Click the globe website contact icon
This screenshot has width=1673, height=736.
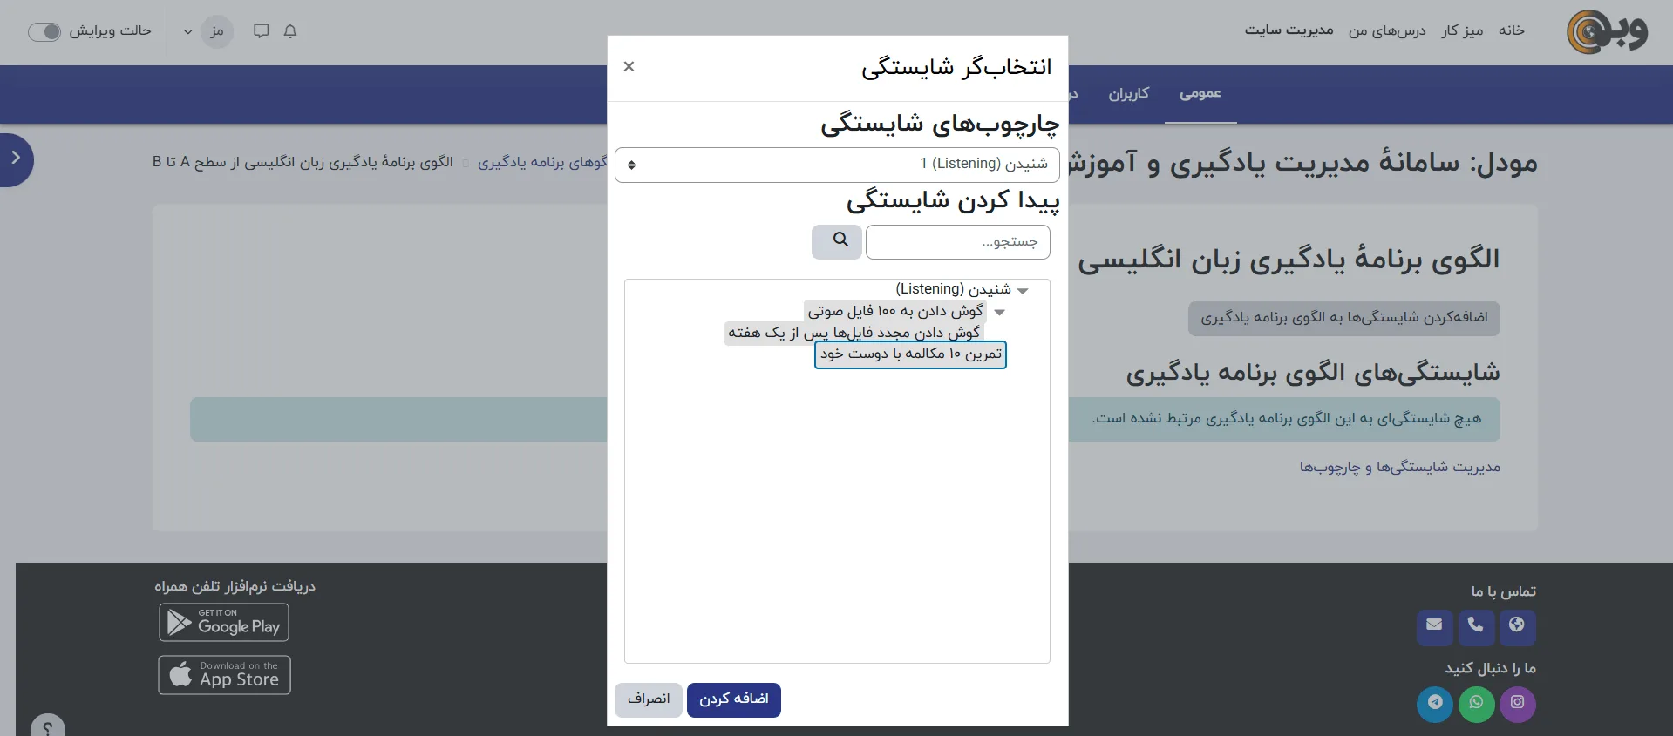tap(1517, 625)
